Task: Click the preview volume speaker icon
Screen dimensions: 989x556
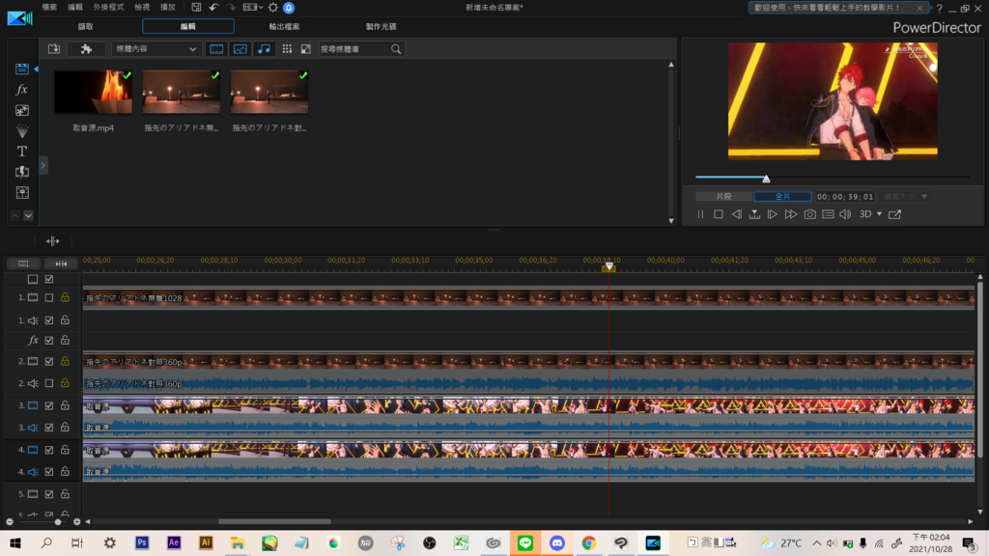Action: 846,214
